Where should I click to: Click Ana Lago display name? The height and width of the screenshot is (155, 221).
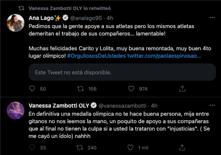pos(41,18)
